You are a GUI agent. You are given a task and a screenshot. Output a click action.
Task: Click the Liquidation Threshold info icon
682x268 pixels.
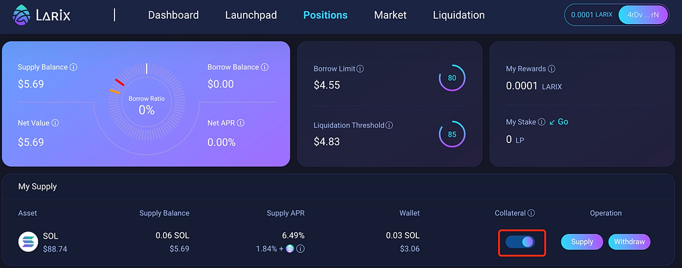pos(389,125)
